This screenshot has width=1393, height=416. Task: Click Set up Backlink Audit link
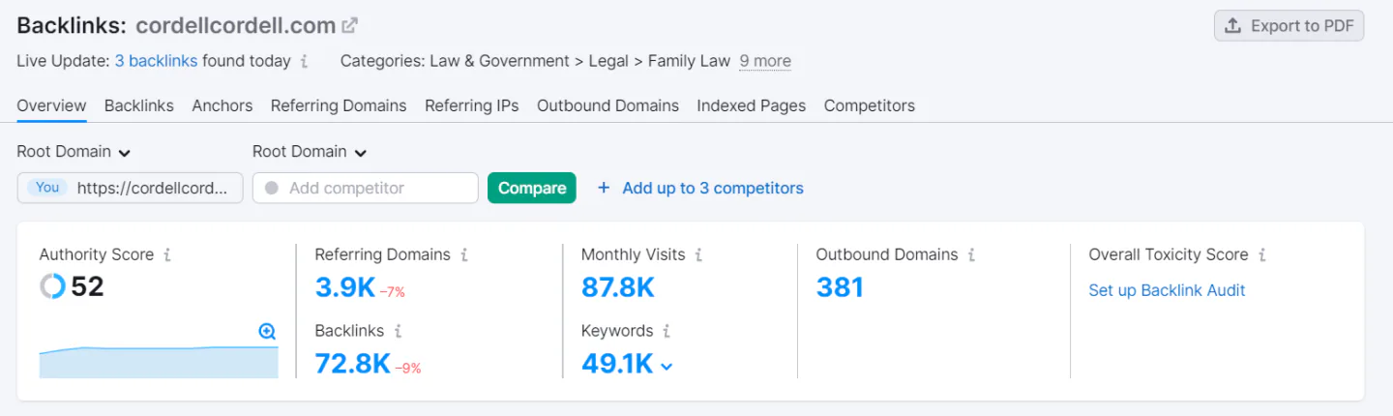1167,290
